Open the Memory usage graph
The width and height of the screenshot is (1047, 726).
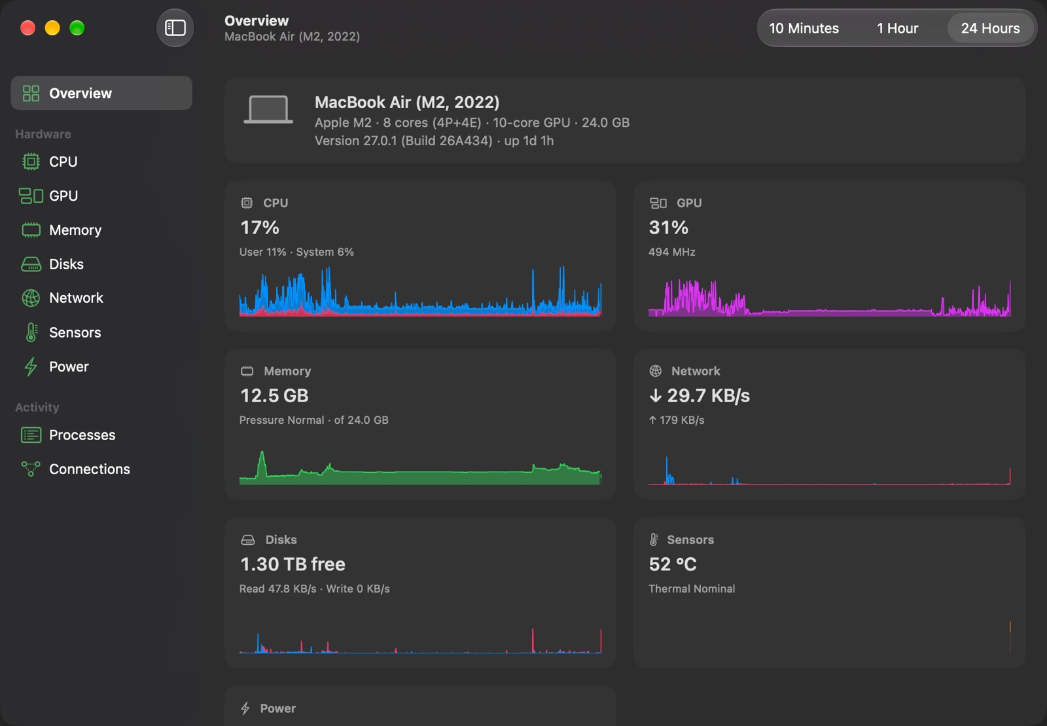coord(420,467)
